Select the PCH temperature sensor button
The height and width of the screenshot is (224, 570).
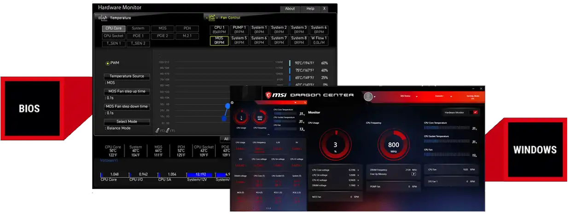click(187, 29)
